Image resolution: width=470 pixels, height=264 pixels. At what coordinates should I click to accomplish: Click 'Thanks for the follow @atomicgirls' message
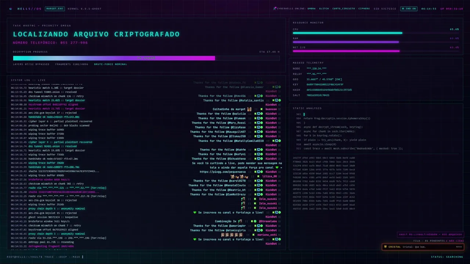tap(218, 230)
